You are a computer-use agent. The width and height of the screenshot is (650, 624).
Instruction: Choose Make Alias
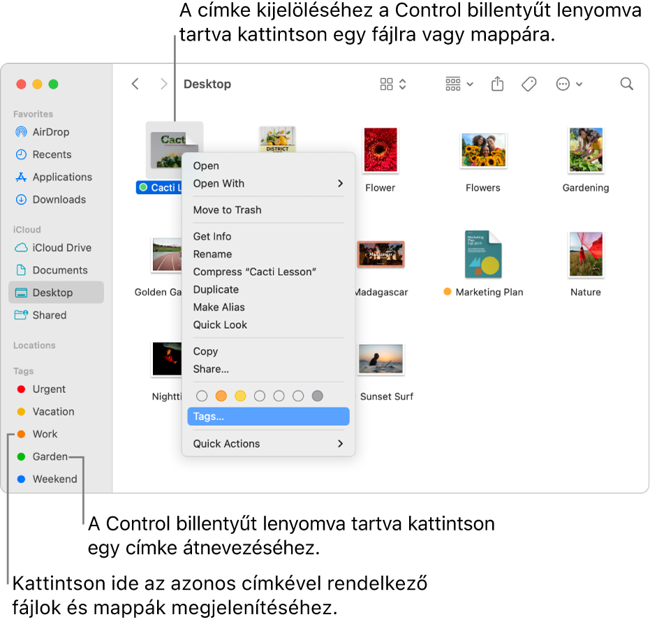[268, 307]
